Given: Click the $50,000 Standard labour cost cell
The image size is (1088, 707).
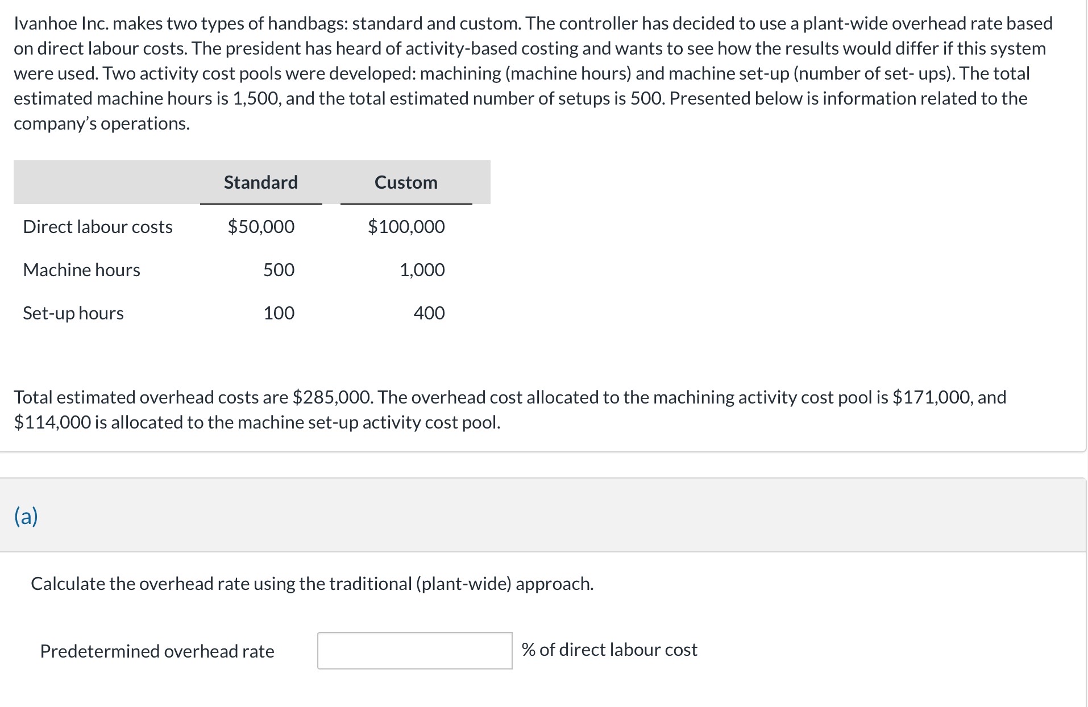Looking at the screenshot, I should (x=261, y=227).
